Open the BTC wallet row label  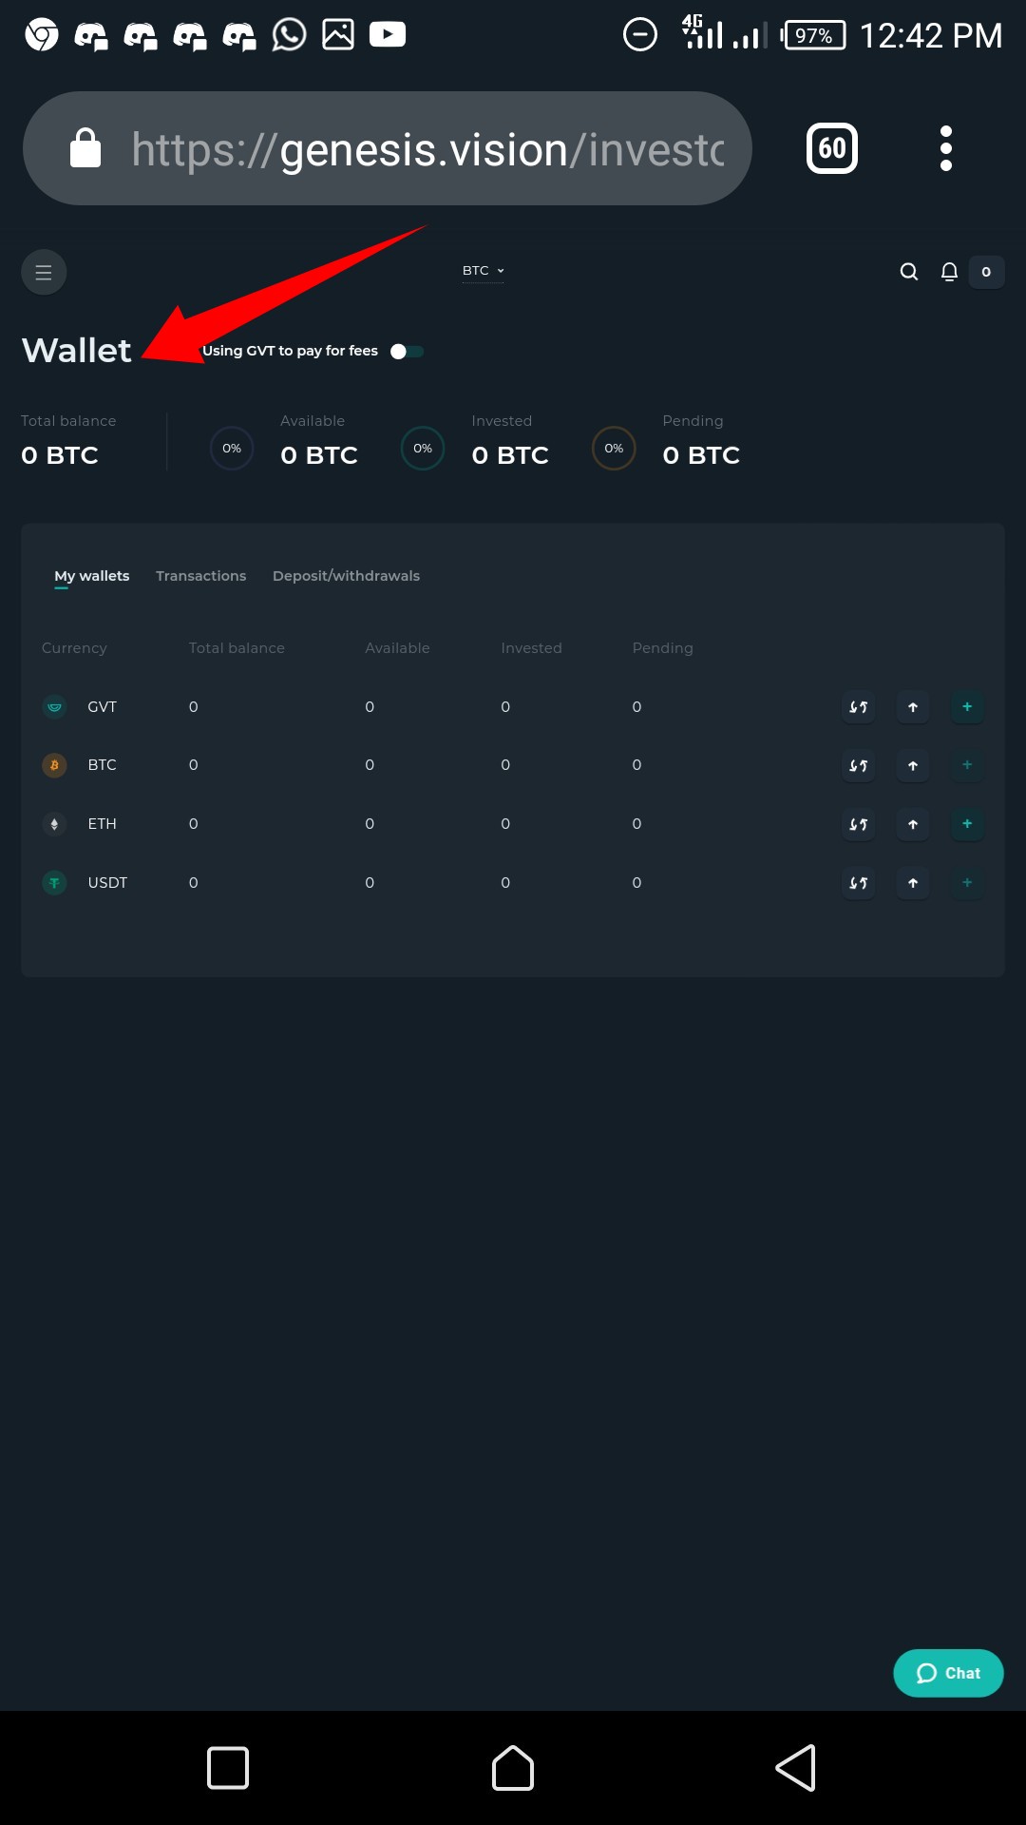[102, 765]
